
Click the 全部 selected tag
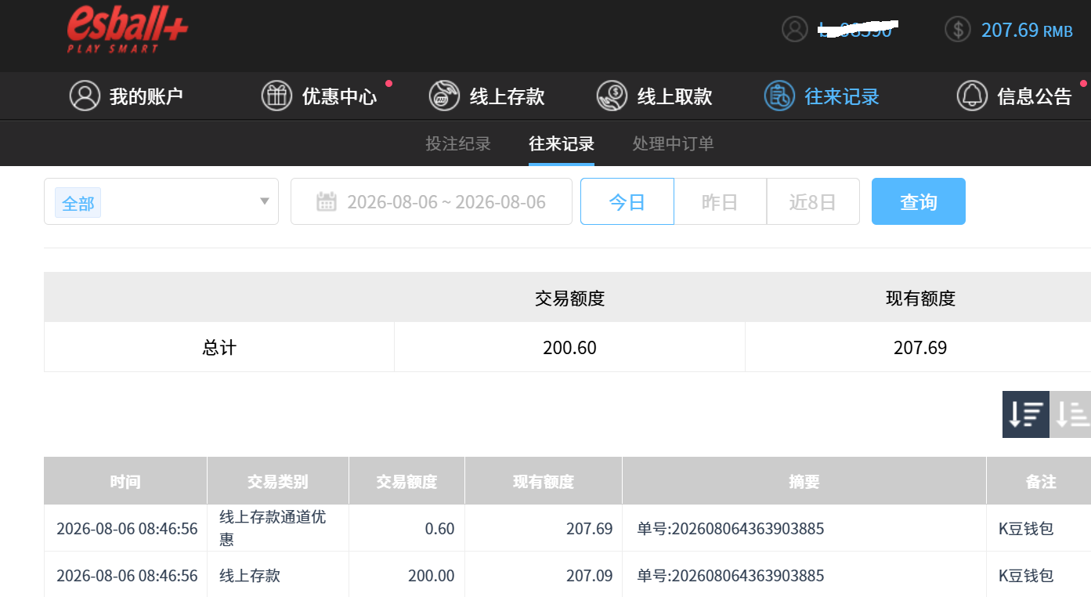point(78,203)
